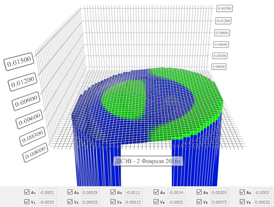Screen dimensions: 274x207
Task: Disable the V₆ checkbox
Action: pos(243,202)
